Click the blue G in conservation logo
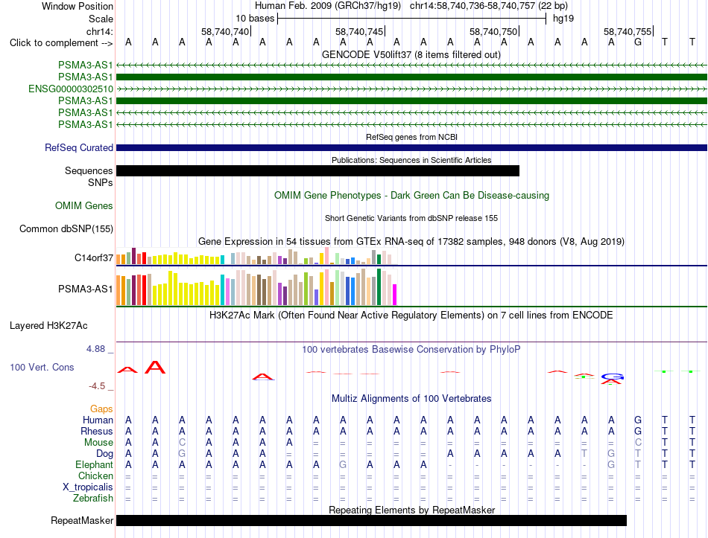The width and height of the screenshot is (708, 538). [613, 377]
